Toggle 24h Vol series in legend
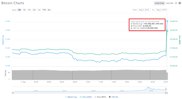 [113, 97]
